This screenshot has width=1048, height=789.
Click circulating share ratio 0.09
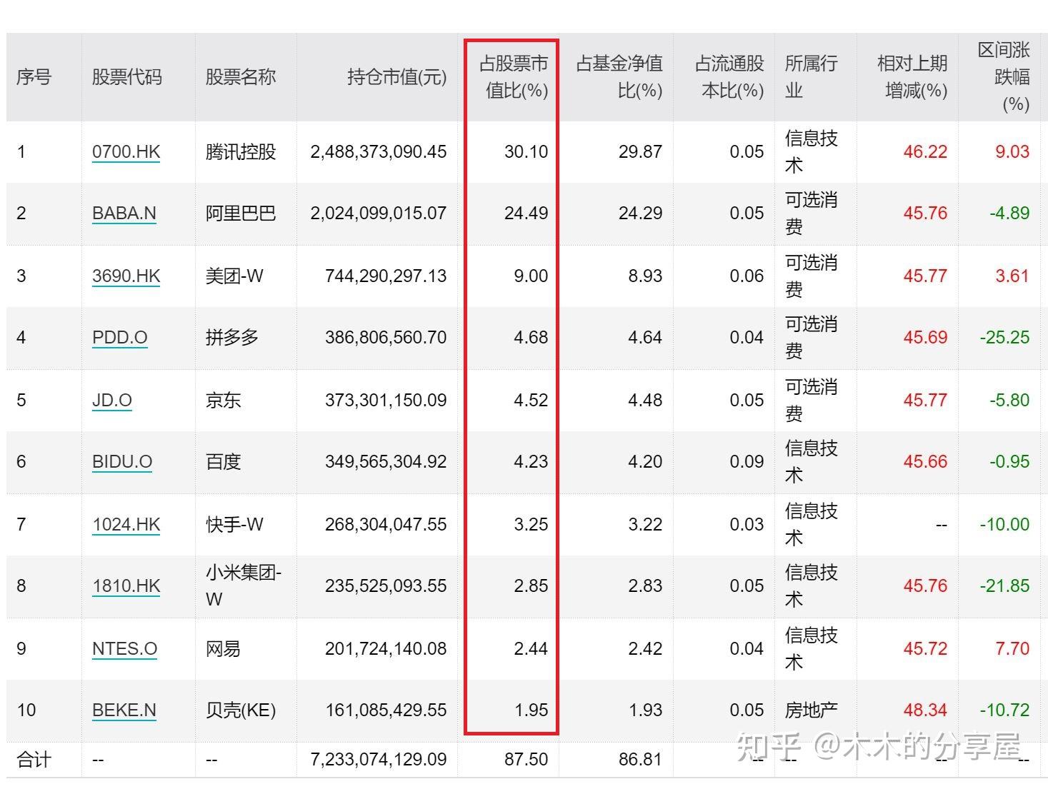pyautogui.click(x=747, y=461)
